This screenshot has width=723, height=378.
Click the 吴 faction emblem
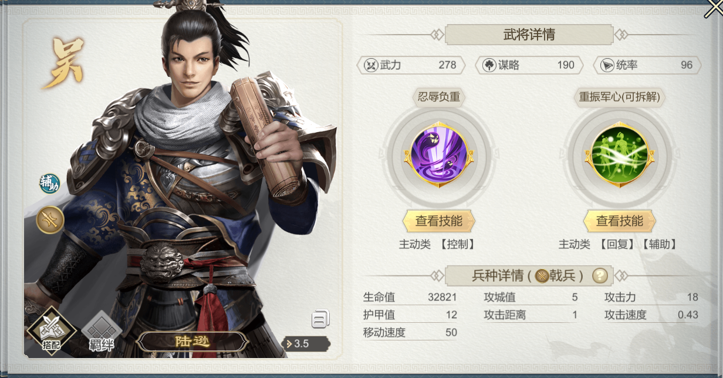point(63,63)
